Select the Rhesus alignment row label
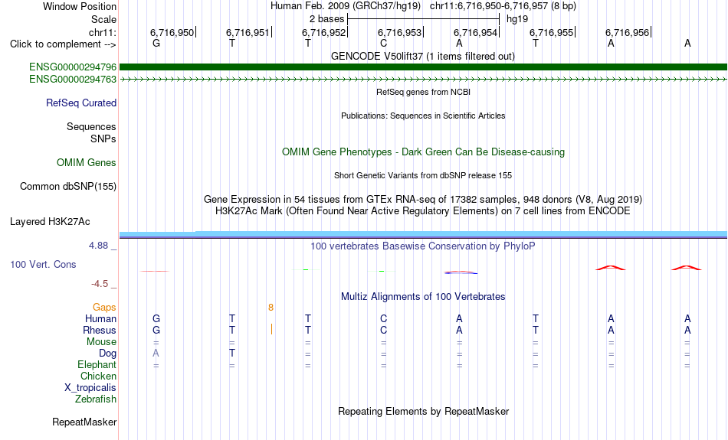This screenshot has width=728, height=440. [x=100, y=330]
